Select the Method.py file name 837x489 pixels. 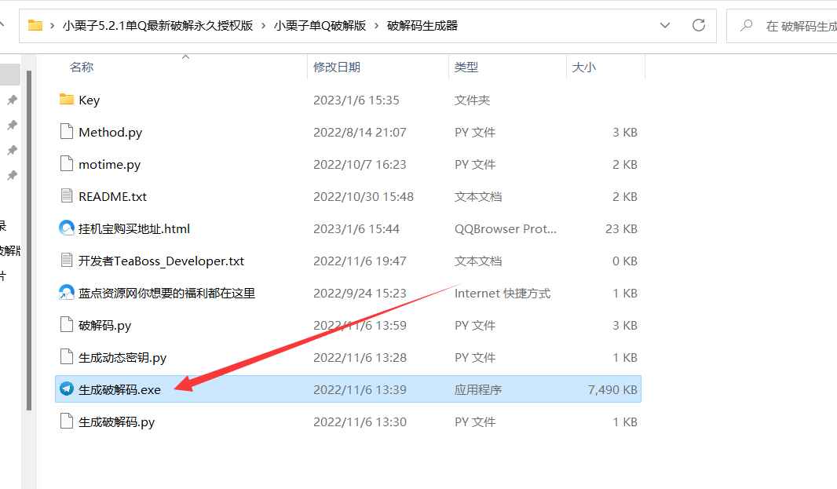coord(111,133)
